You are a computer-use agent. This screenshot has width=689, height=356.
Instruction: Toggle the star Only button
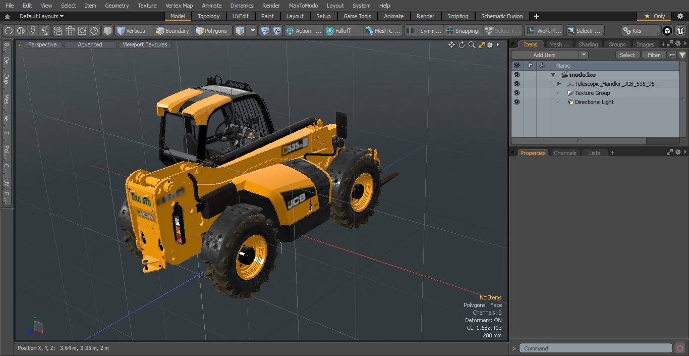pos(654,16)
